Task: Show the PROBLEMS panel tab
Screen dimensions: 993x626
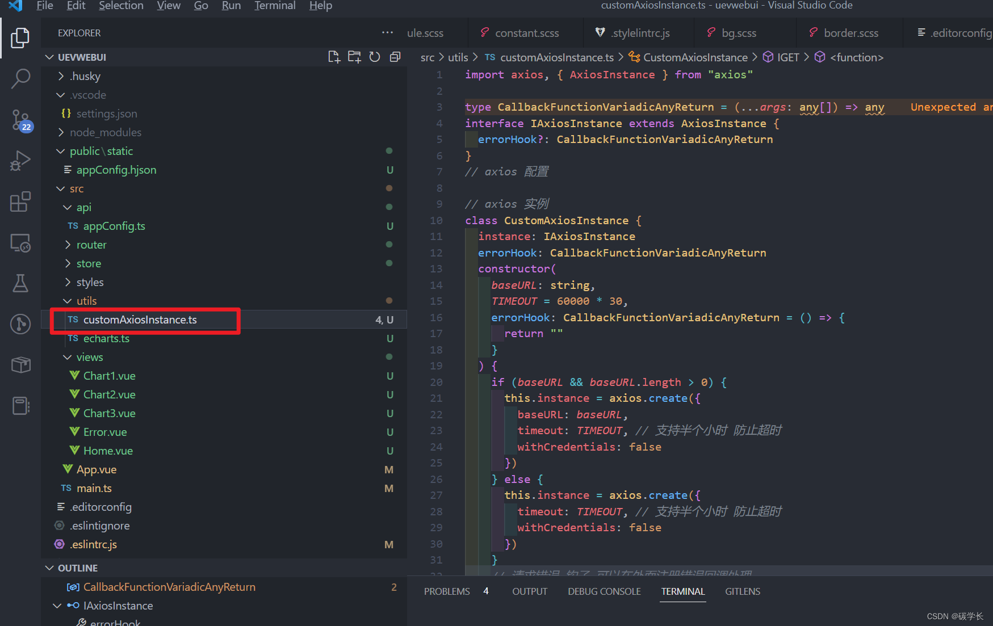Action: pos(447,591)
